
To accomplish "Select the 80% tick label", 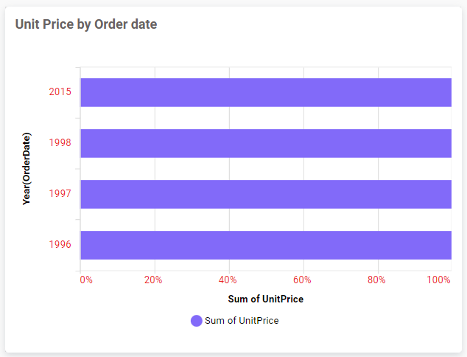I will point(376,280).
